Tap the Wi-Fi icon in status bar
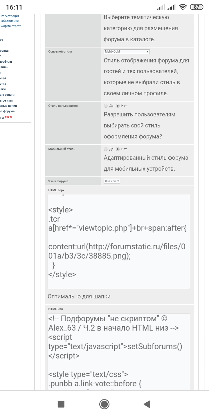The image size is (209, 418). point(183,7)
